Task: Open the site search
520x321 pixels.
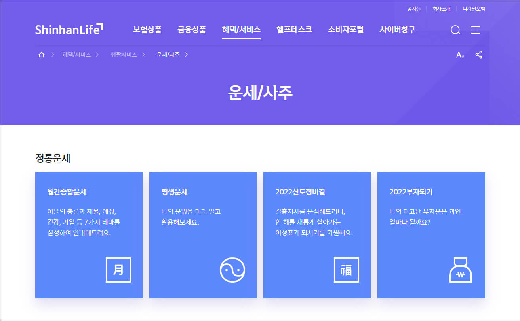Action: click(x=455, y=30)
